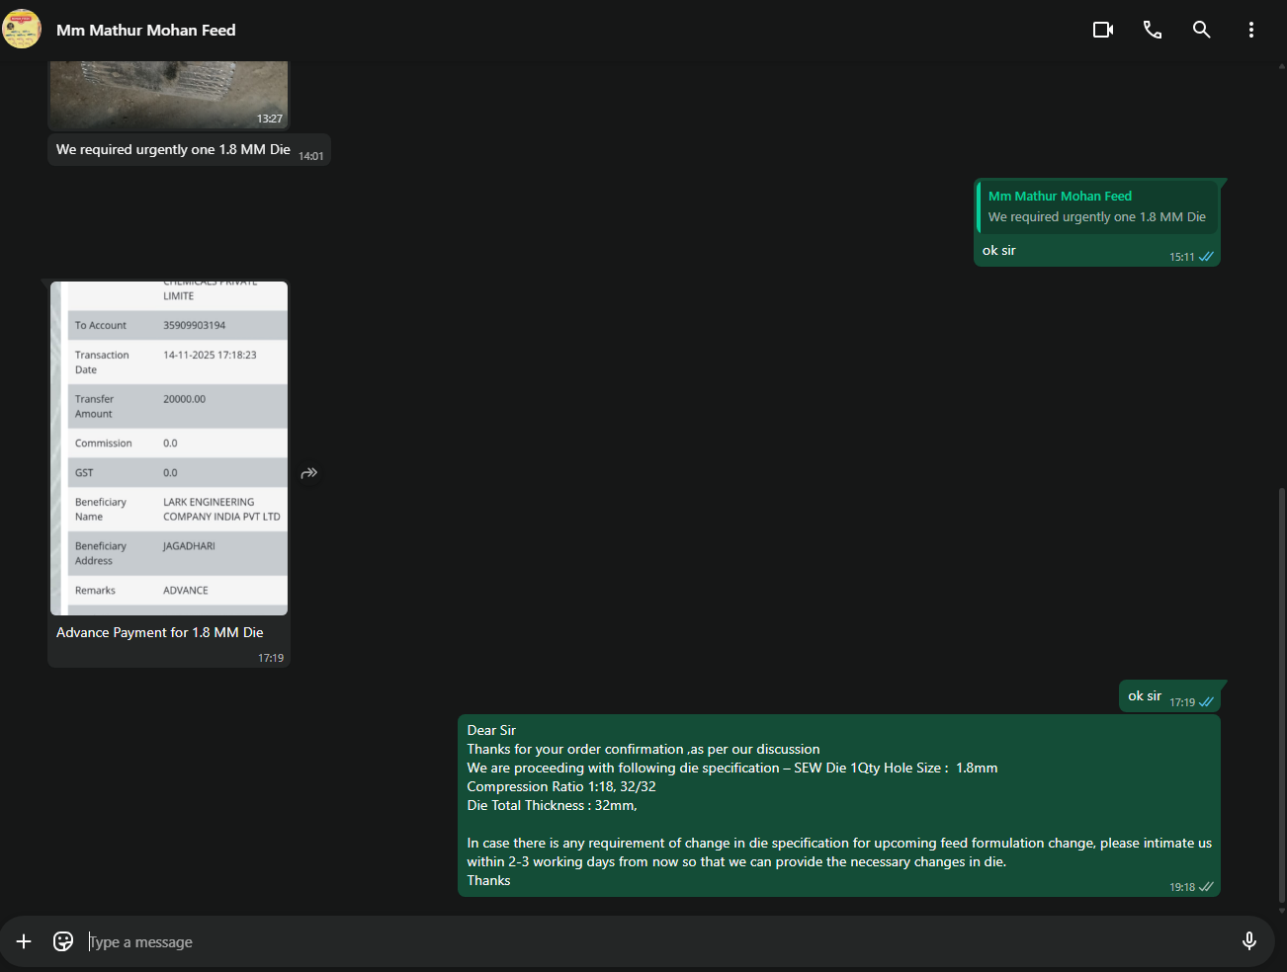Screen dimensions: 1287x972
Task: Open the emoji and sticker picker
Action: point(63,941)
